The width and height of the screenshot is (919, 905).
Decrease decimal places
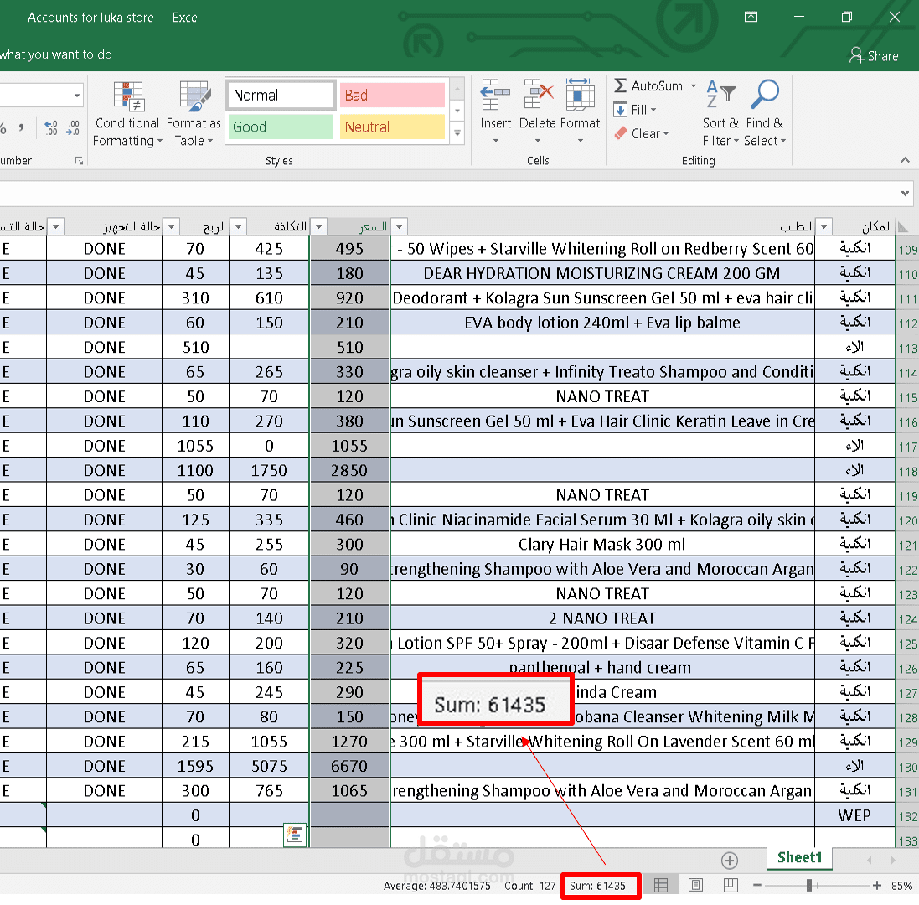(73, 127)
